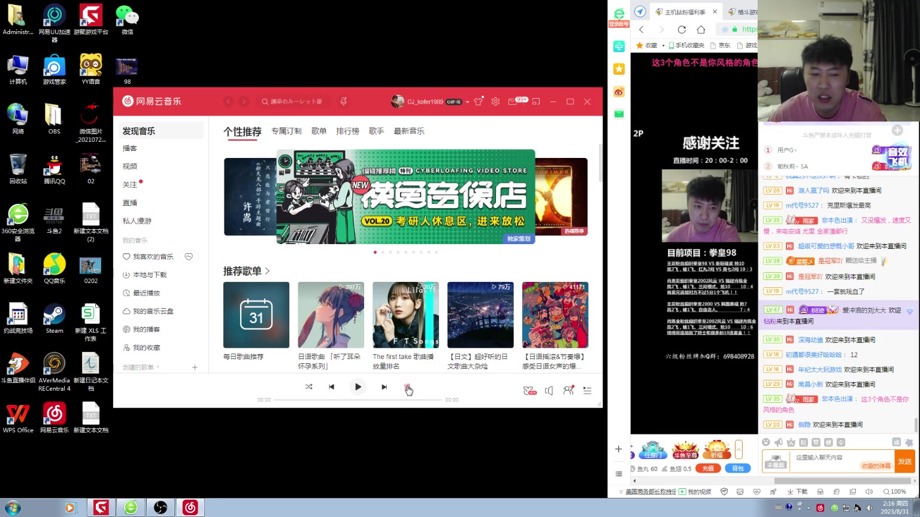Collapse the 创建的歌单 section
Viewport: 920px width, 517px height.
[x=141, y=367]
